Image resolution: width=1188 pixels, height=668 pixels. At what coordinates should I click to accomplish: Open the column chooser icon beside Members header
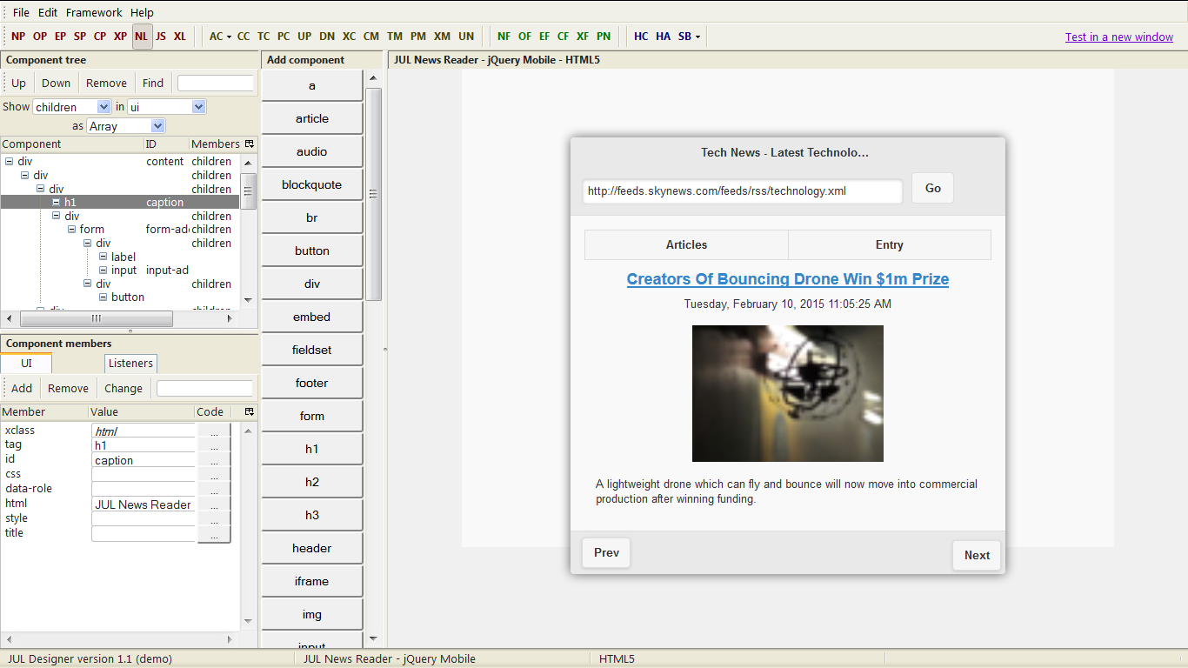click(x=249, y=144)
